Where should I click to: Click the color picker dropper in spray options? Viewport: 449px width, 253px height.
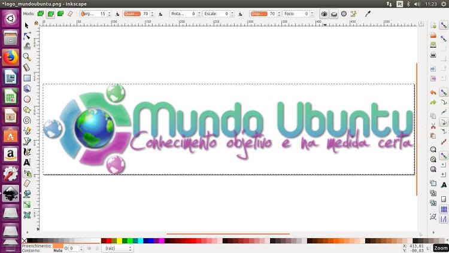[368, 13]
